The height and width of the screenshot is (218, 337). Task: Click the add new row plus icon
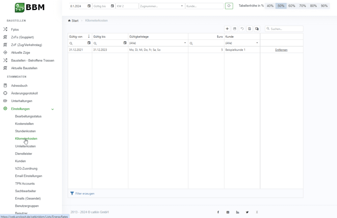pos(227,29)
